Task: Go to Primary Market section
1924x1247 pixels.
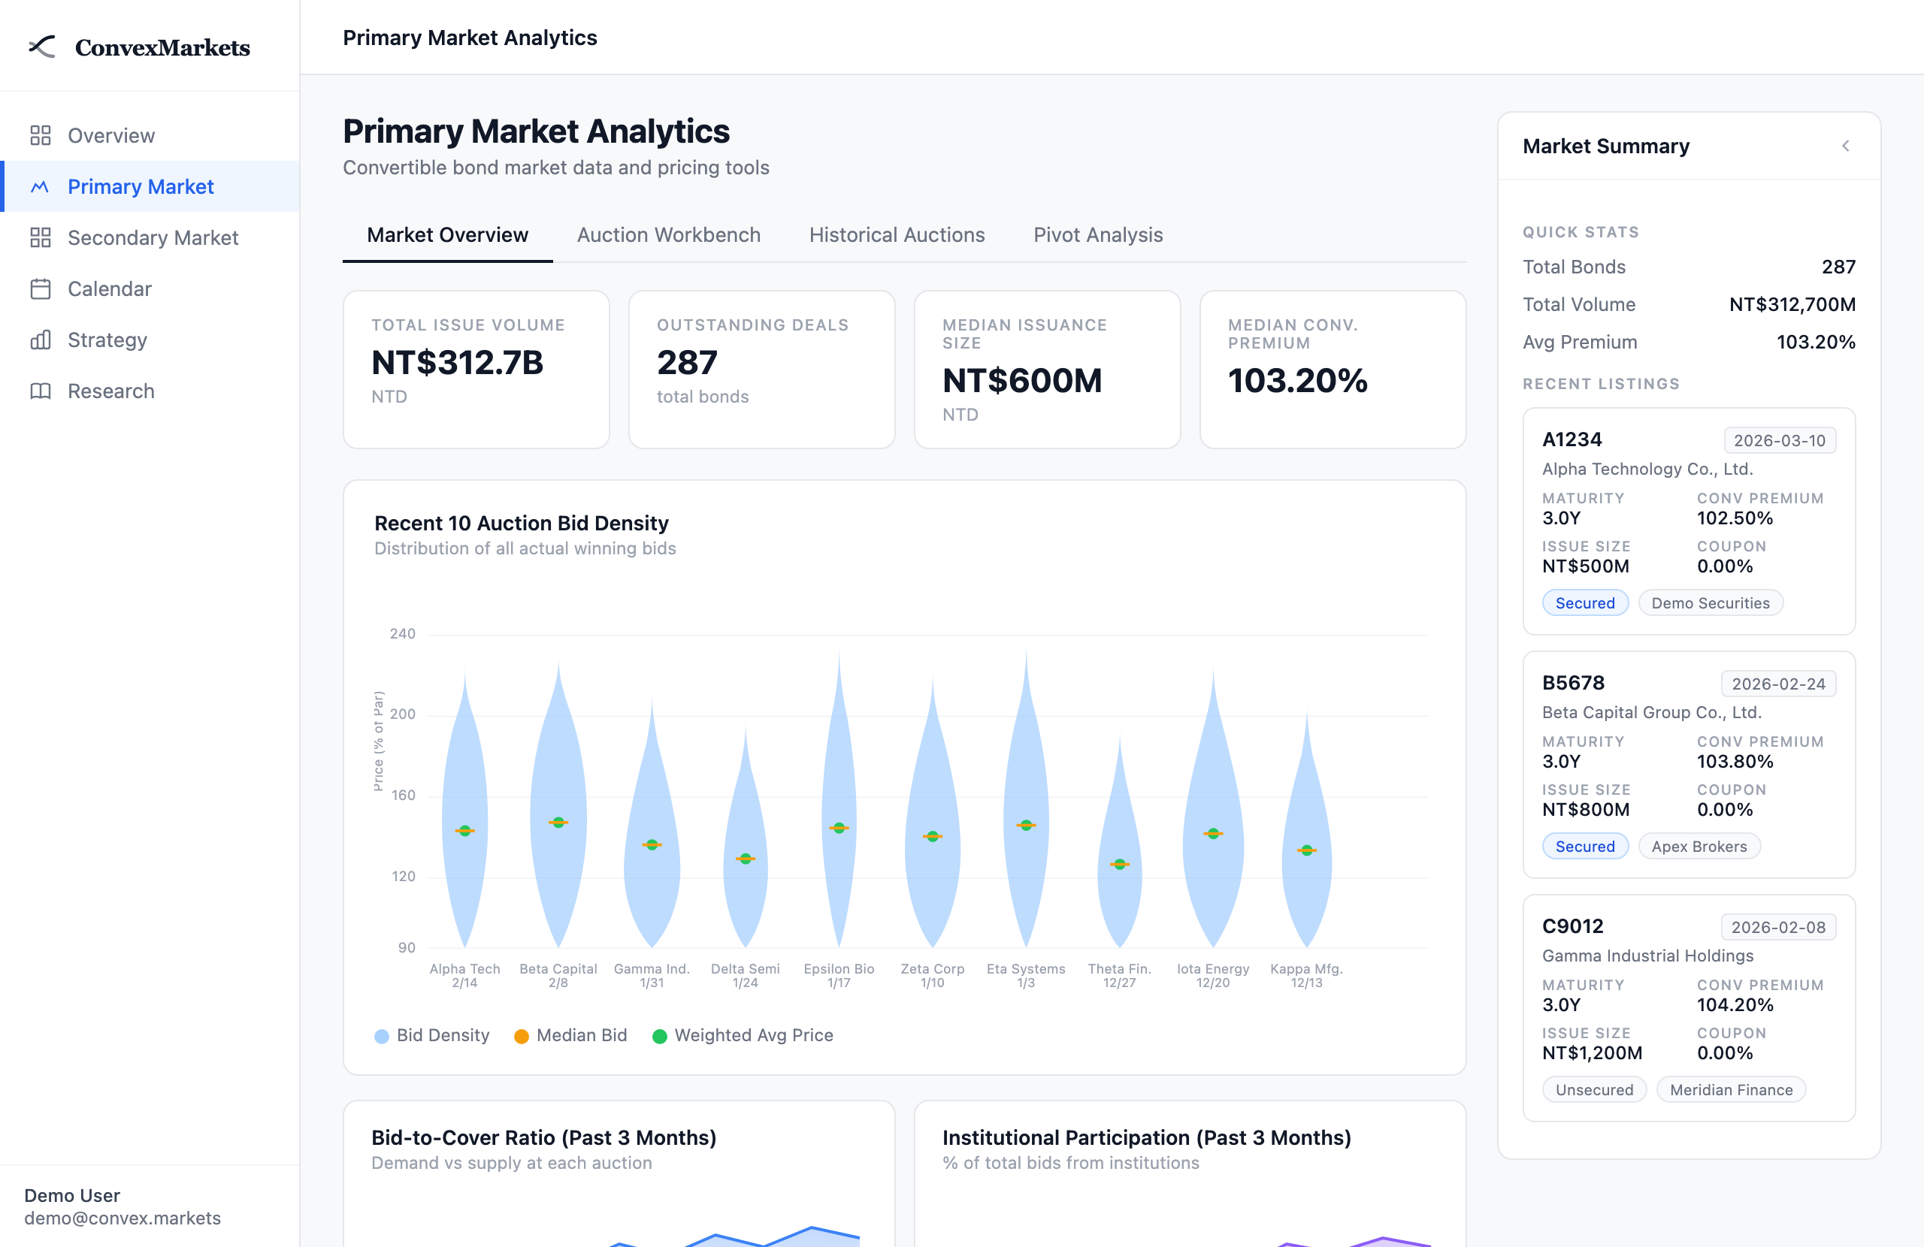Action: point(150,187)
